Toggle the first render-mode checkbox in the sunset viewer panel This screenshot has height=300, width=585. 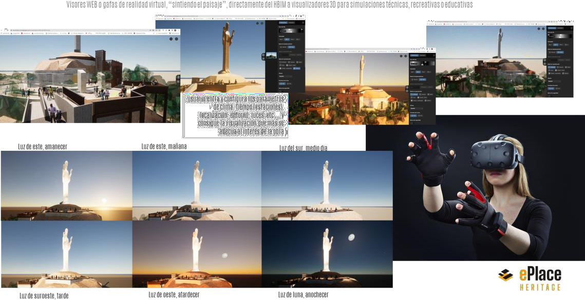click(412, 94)
